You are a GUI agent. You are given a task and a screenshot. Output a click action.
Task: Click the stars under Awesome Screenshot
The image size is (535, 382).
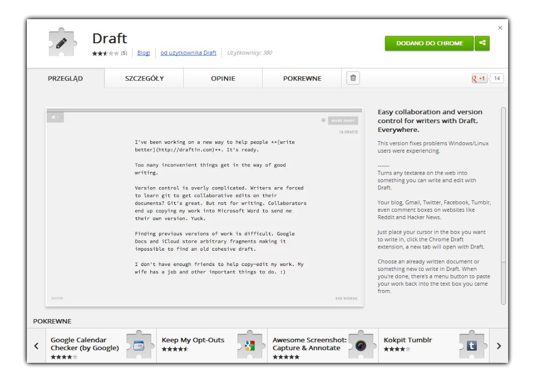click(286, 357)
